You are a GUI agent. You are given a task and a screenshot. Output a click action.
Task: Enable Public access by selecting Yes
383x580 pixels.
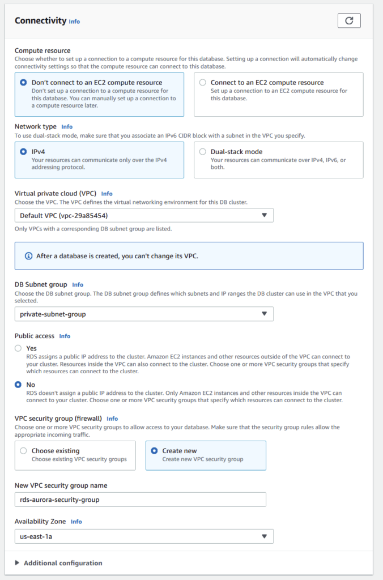pyautogui.click(x=19, y=348)
